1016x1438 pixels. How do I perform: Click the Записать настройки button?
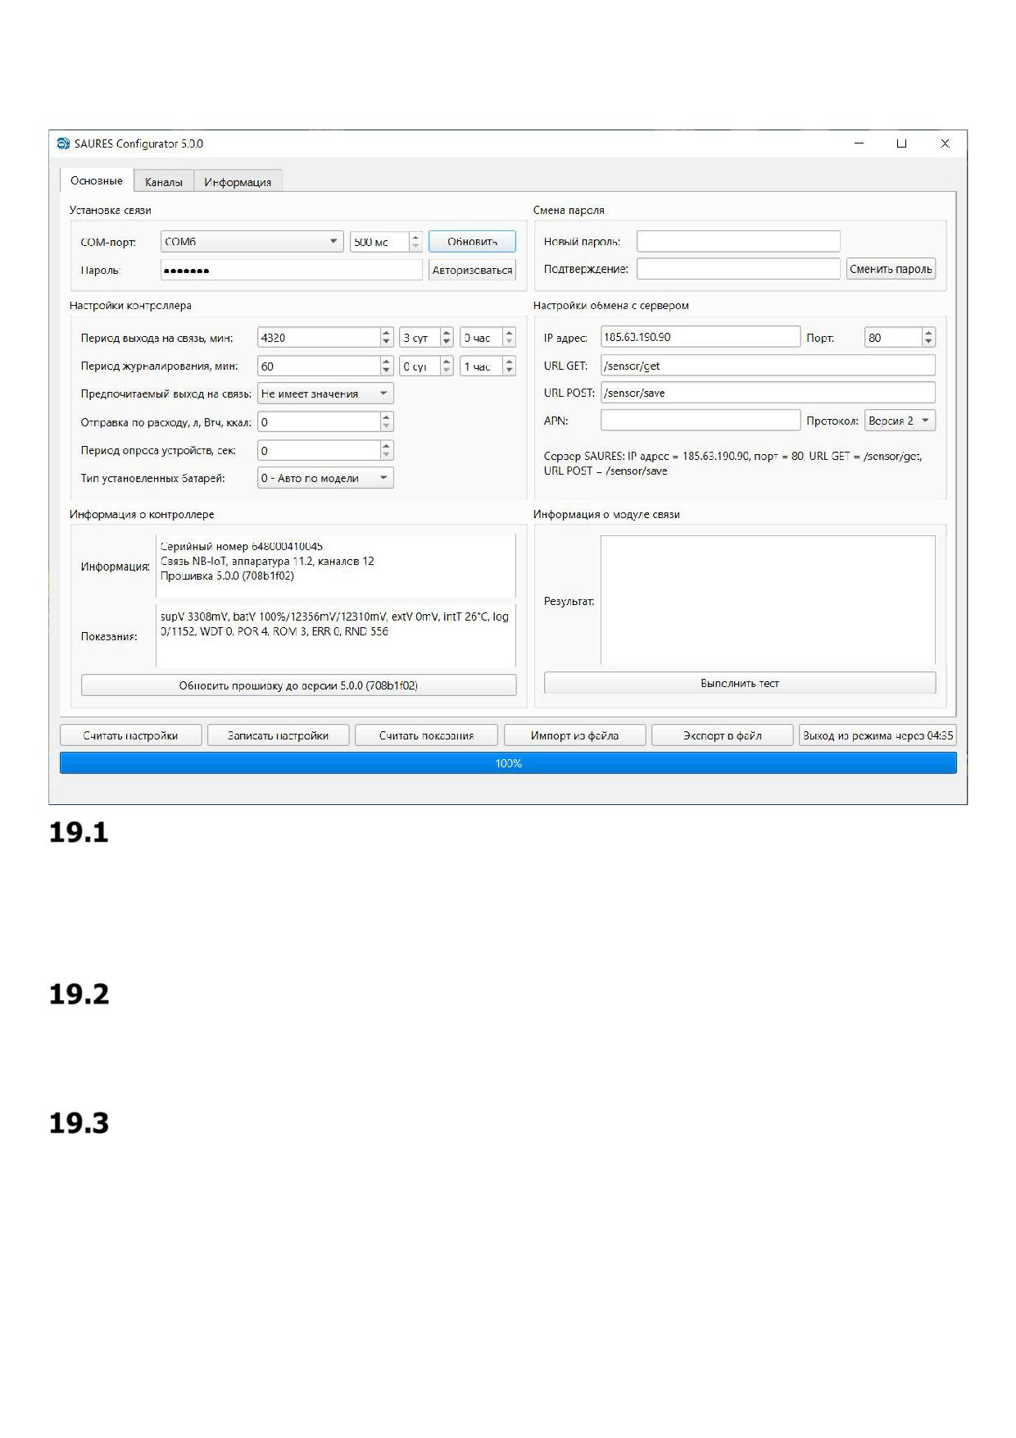[x=278, y=735]
